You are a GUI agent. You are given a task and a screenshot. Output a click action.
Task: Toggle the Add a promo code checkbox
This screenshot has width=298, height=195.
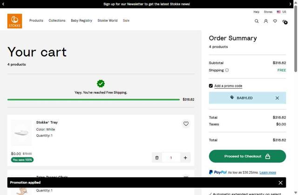tap(211, 86)
